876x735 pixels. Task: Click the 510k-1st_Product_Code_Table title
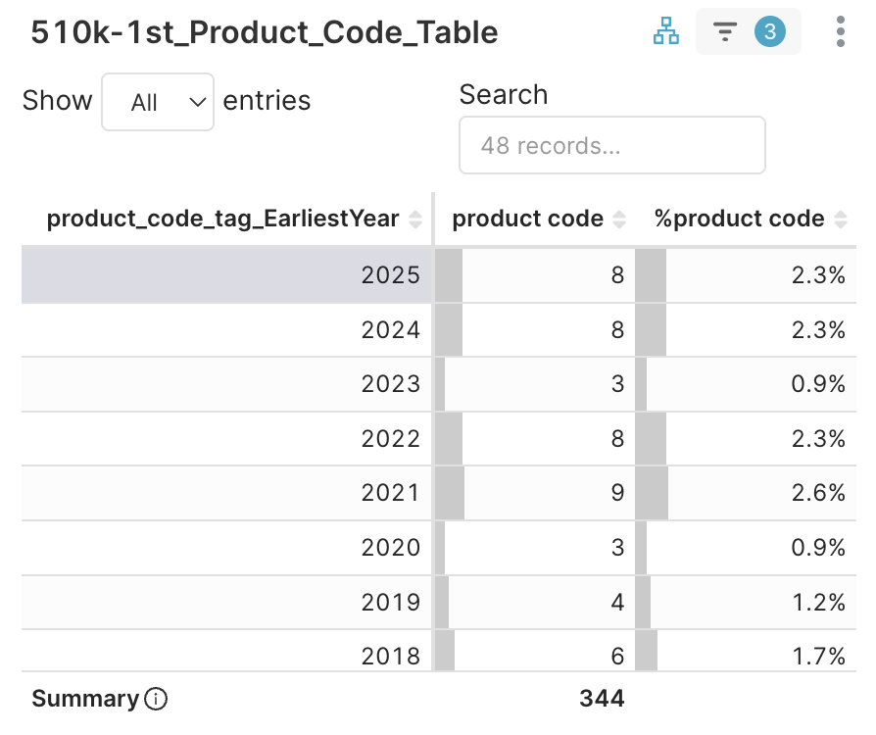[x=265, y=33]
